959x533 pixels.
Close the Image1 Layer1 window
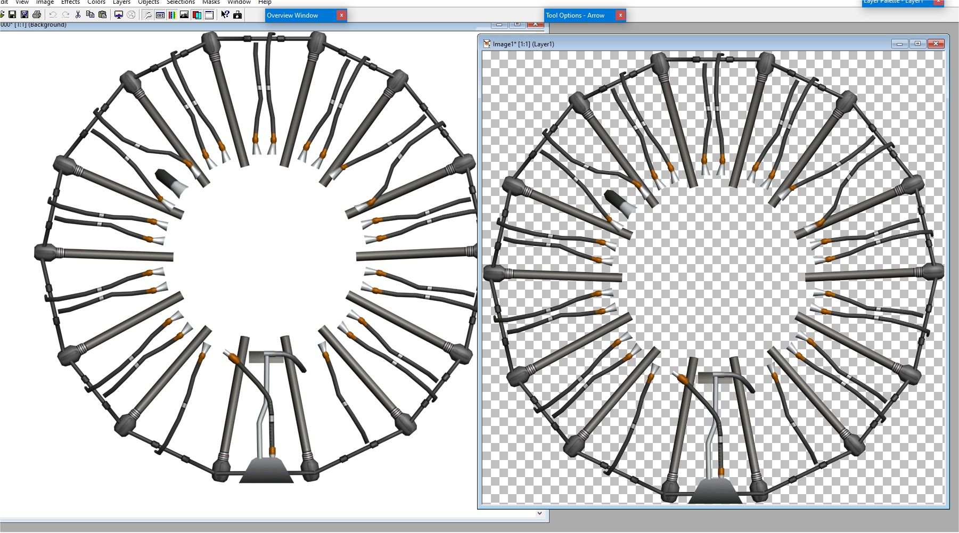click(936, 44)
